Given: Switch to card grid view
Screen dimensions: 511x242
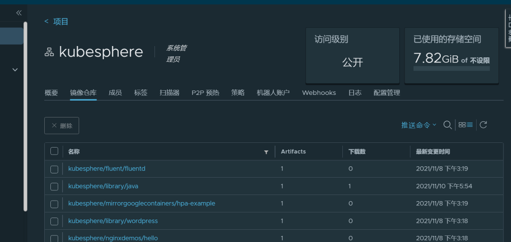Looking at the screenshot, I should pyautogui.click(x=462, y=125).
